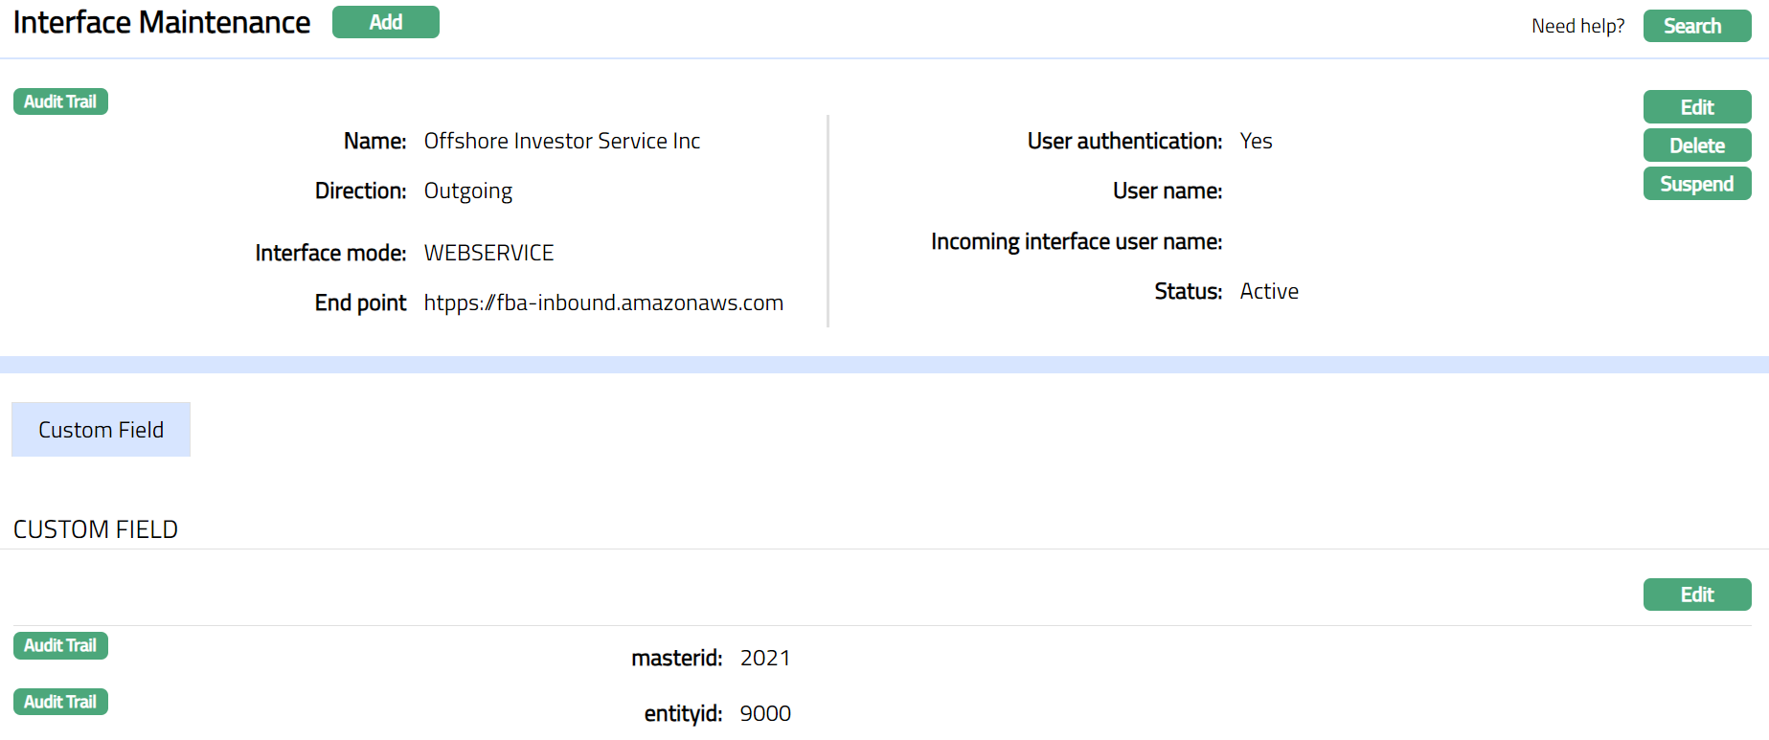The height and width of the screenshot is (740, 1769).
Task: Click the name value Offshore Investor Service Inc
Action: (x=562, y=141)
